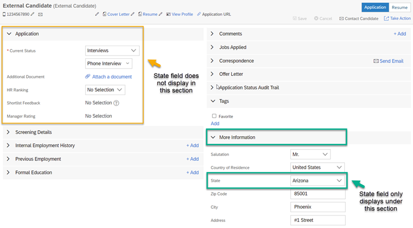The width and height of the screenshot is (413, 228).
Task: Click Contact Candidate envelope button
Action: click(x=358, y=19)
